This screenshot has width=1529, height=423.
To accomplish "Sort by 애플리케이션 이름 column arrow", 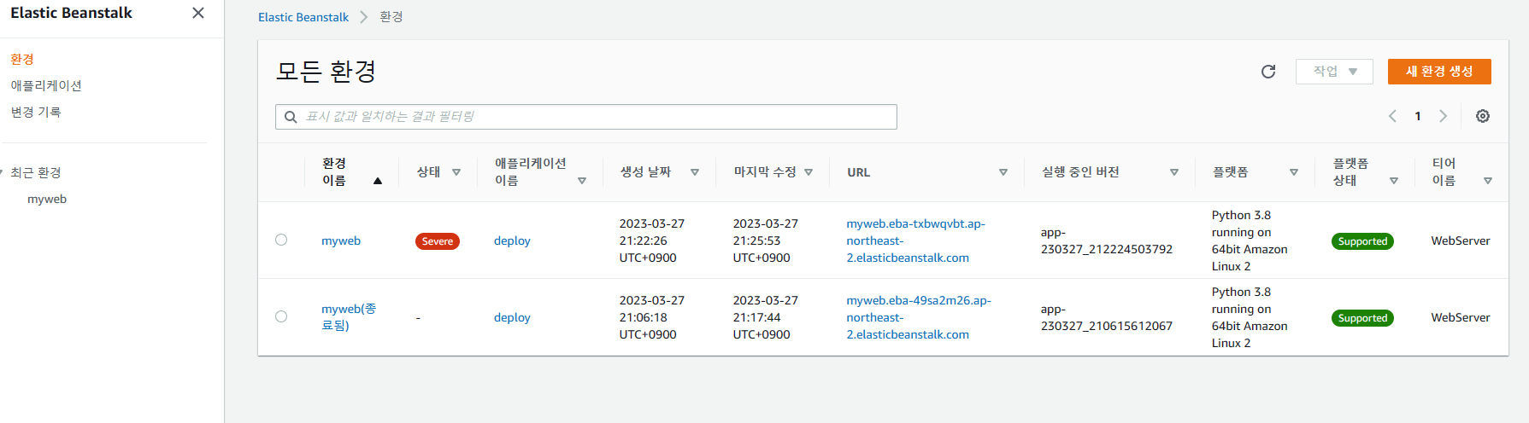I will [x=582, y=181].
